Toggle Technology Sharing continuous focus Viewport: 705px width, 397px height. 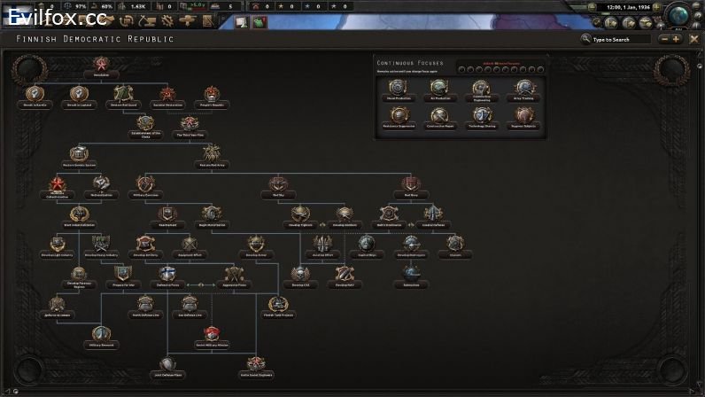click(x=481, y=116)
